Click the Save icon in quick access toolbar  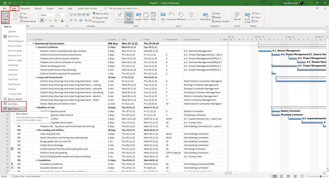[x=5, y=3]
